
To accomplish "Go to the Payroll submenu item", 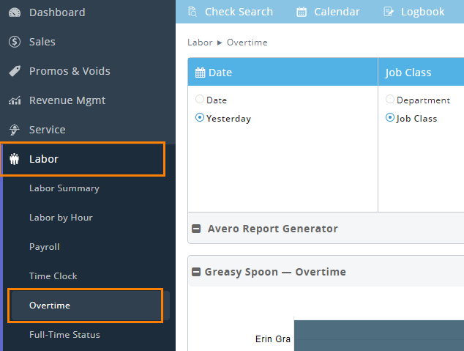I will click(x=45, y=247).
